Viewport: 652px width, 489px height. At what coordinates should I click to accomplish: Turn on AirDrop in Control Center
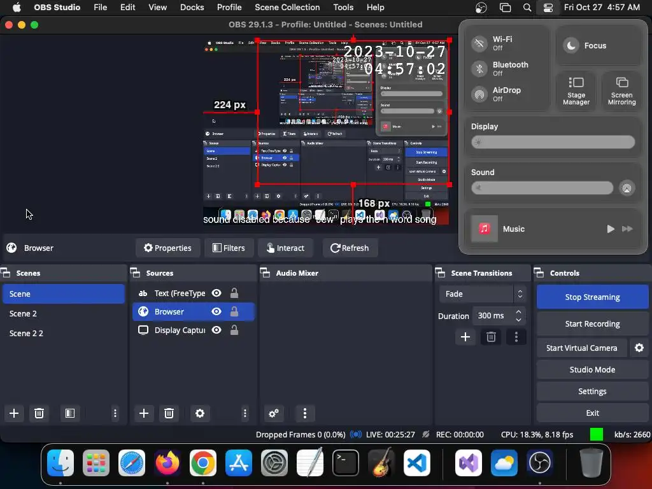(479, 94)
